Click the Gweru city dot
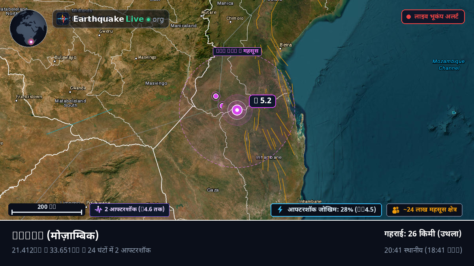474x266 pixels. 99,35
